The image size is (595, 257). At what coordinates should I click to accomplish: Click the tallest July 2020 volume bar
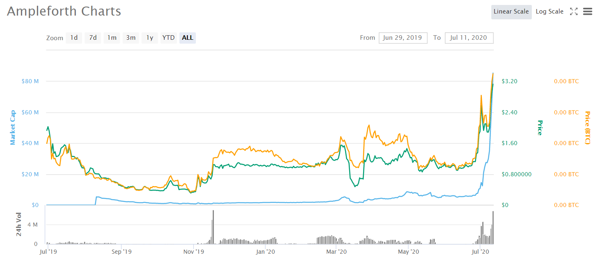tap(493, 227)
